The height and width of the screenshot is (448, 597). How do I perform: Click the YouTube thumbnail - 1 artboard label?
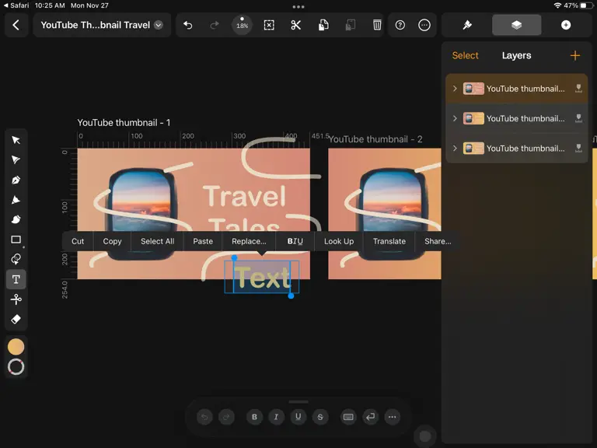pos(124,123)
